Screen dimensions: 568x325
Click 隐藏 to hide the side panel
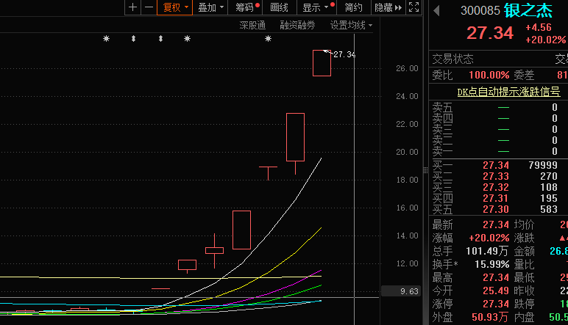(x=387, y=7)
